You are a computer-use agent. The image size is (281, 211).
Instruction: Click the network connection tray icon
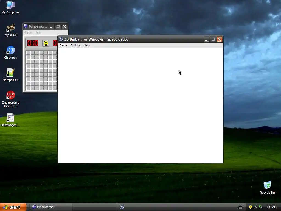[255, 207]
